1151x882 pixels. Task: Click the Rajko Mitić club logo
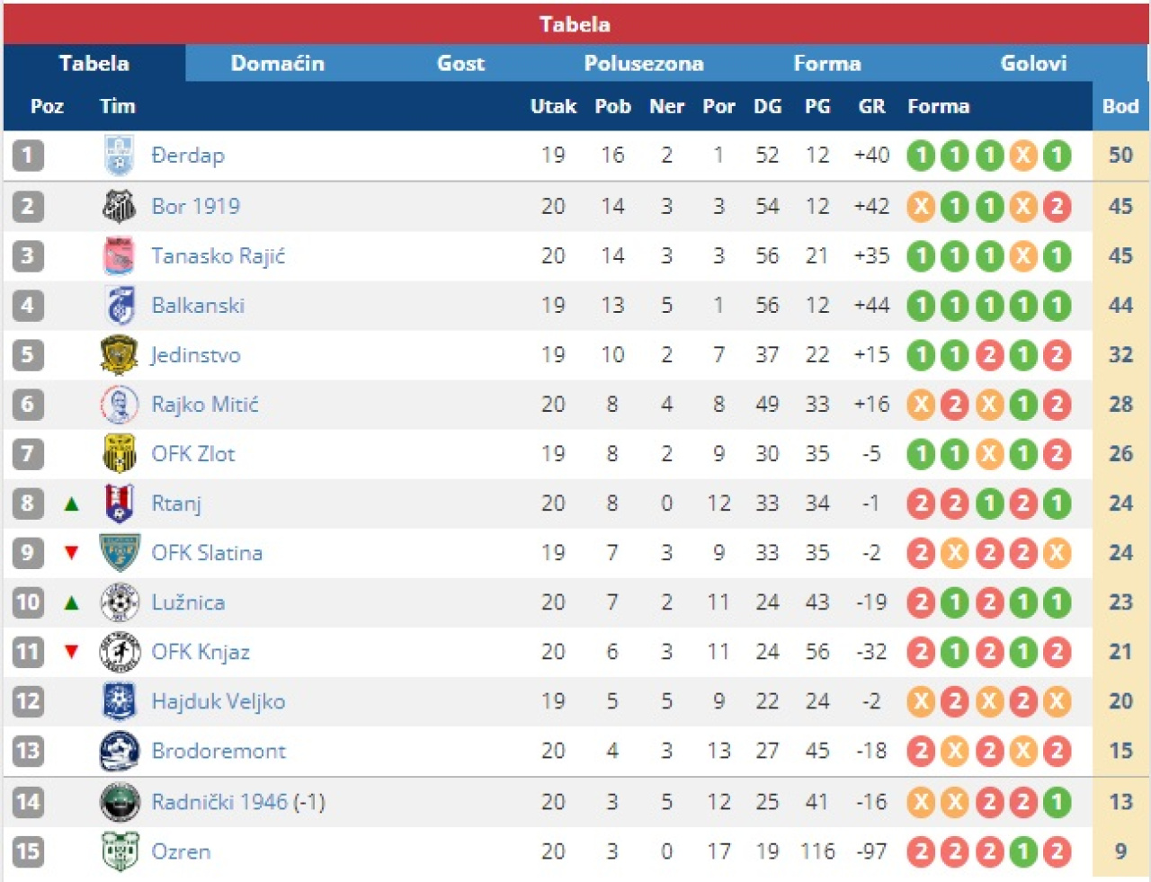(x=119, y=405)
